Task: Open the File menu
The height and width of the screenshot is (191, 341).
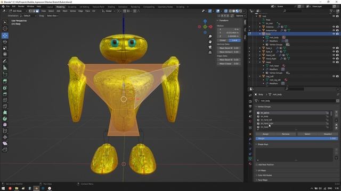Action: tap(8, 6)
